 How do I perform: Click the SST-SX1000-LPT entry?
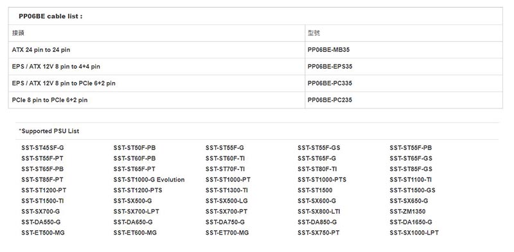pyautogui.click(x=414, y=233)
